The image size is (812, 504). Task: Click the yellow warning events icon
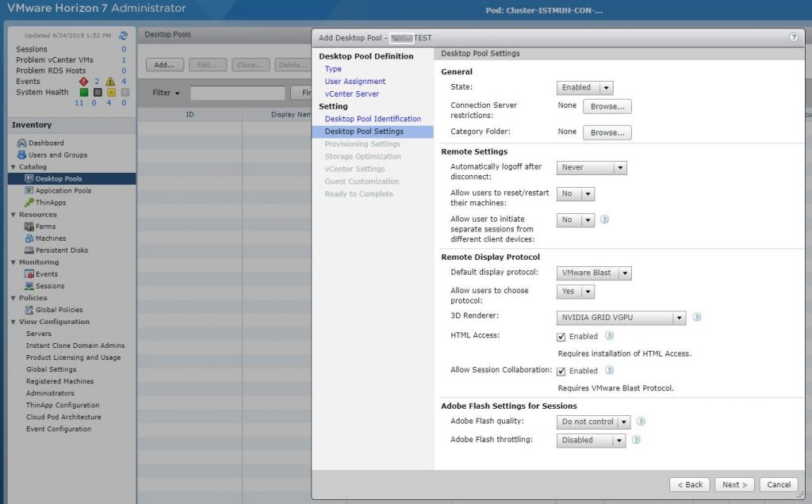click(110, 82)
